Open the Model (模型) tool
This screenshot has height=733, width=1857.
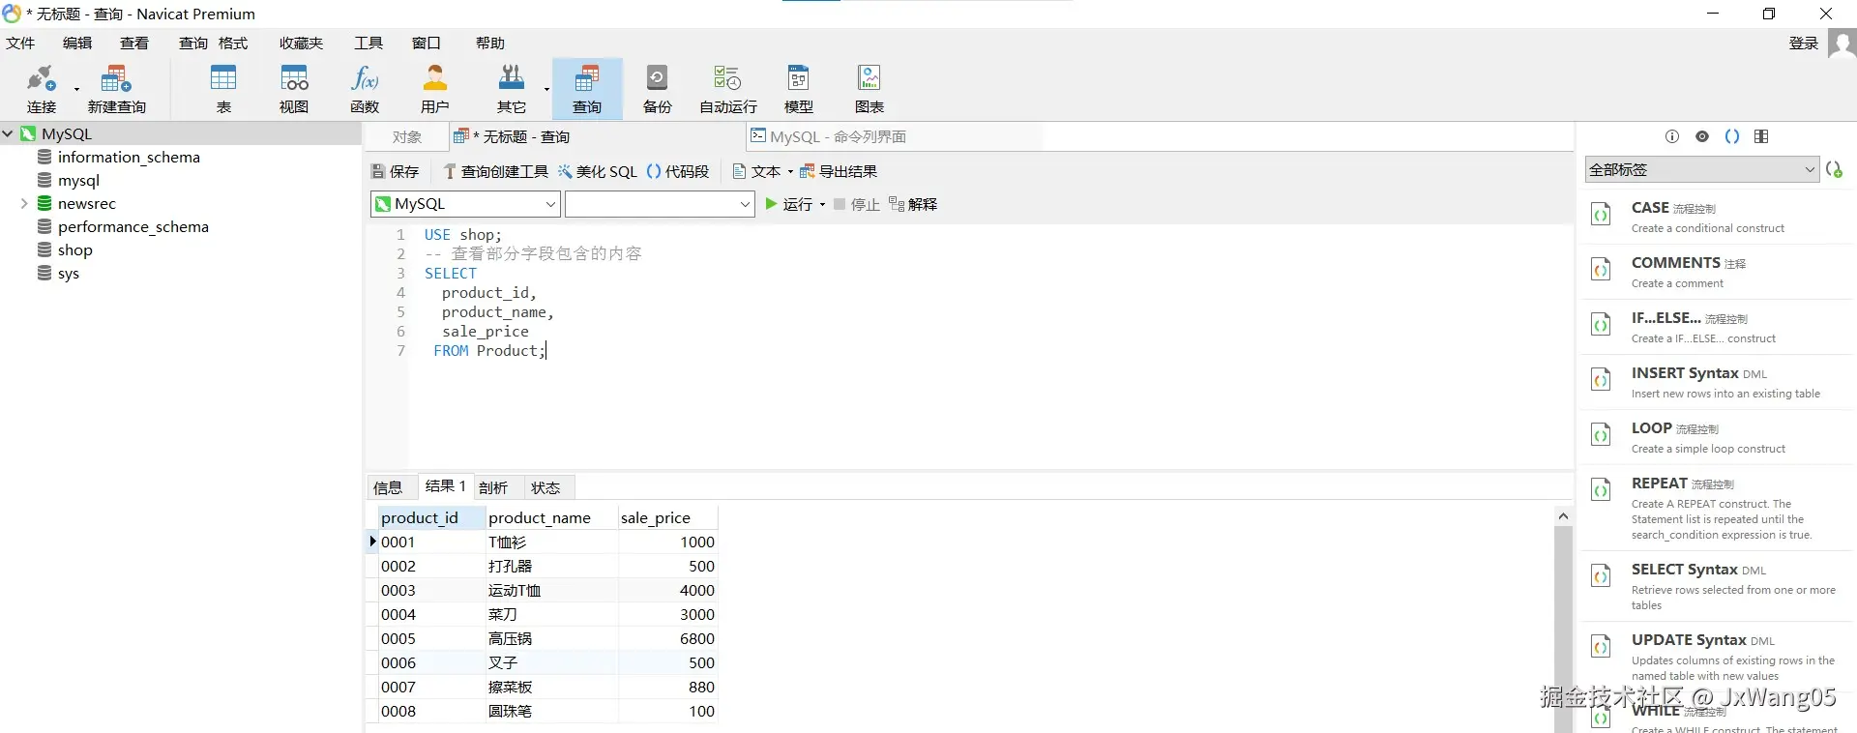point(799,89)
